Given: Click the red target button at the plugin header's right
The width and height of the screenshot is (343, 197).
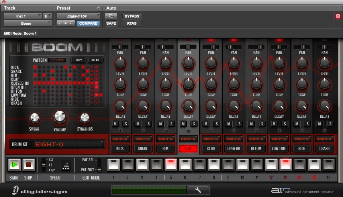Looking at the screenshot, I should [338, 16].
